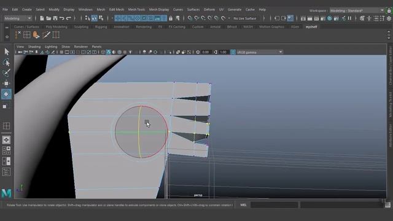The width and height of the screenshot is (393, 221).
Task: Open the Mesh Tools menu
Action: pos(136,10)
